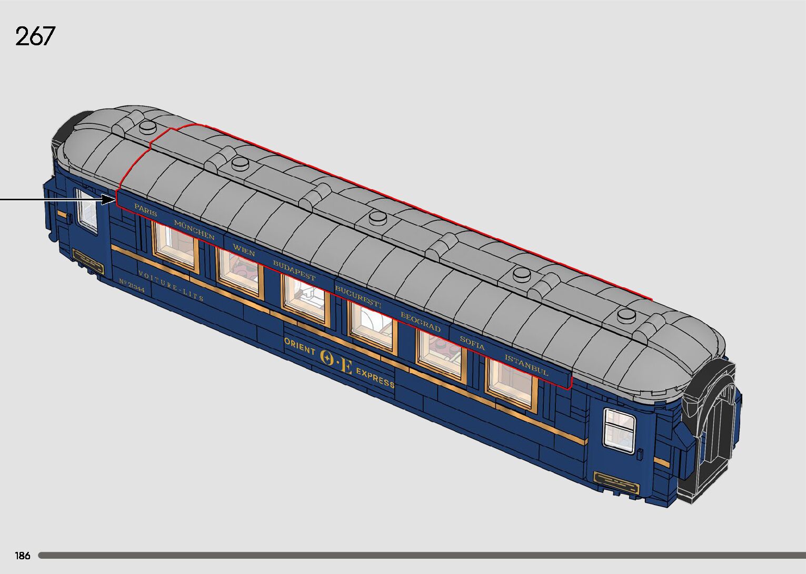Click the VOITURE-LITS gold lettering
The image size is (806, 574).
click(170, 286)
